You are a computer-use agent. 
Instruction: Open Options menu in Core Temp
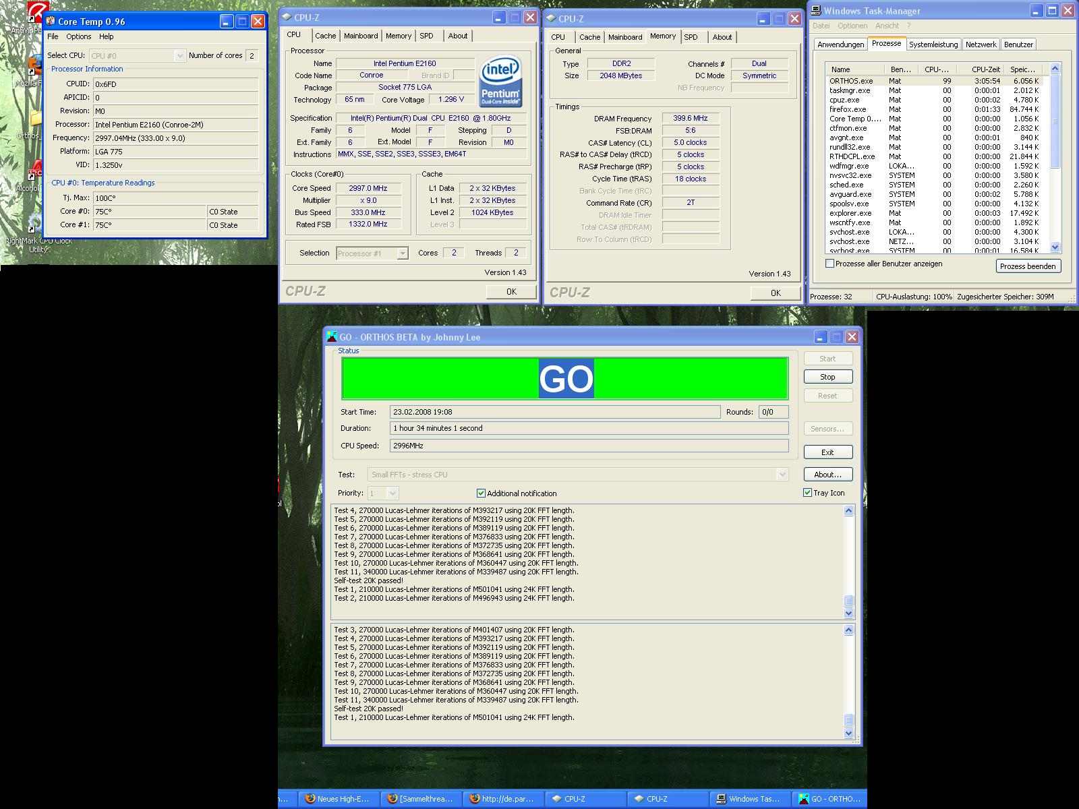pyautogui.click(x=78, y=36)
